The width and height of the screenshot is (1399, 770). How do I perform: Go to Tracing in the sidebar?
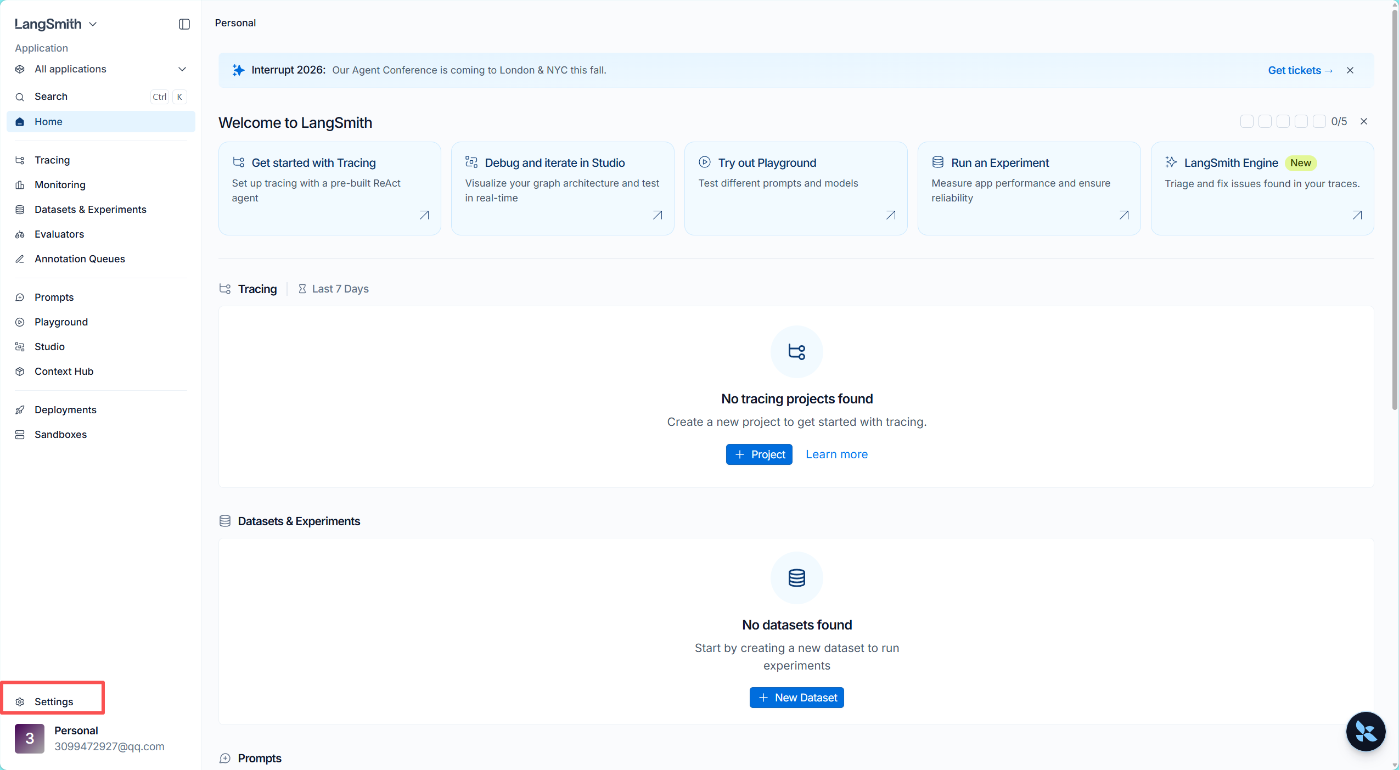click(101, 160)
